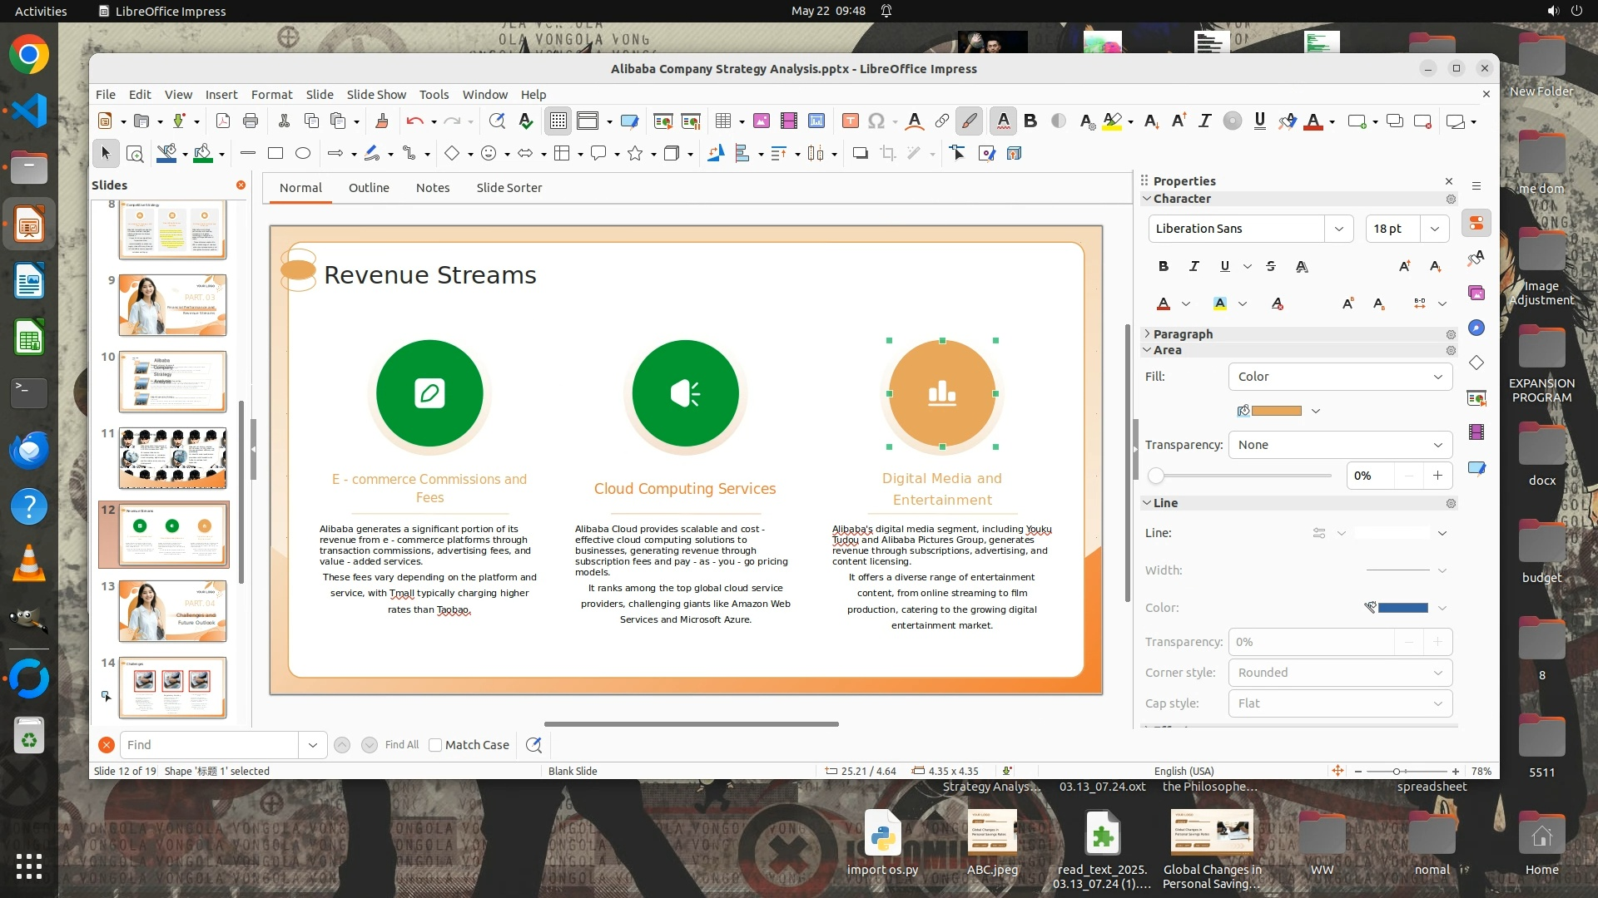Open the Slide Show menu
Screen dimensions: 1598x898
pyautogui.click(x=376, y=95)
